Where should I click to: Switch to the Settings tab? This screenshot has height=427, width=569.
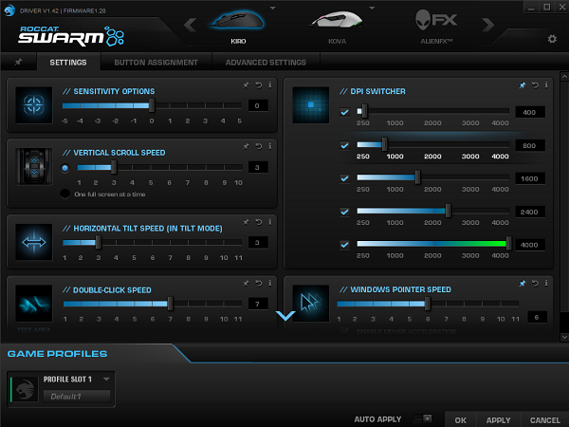(68, 62)
